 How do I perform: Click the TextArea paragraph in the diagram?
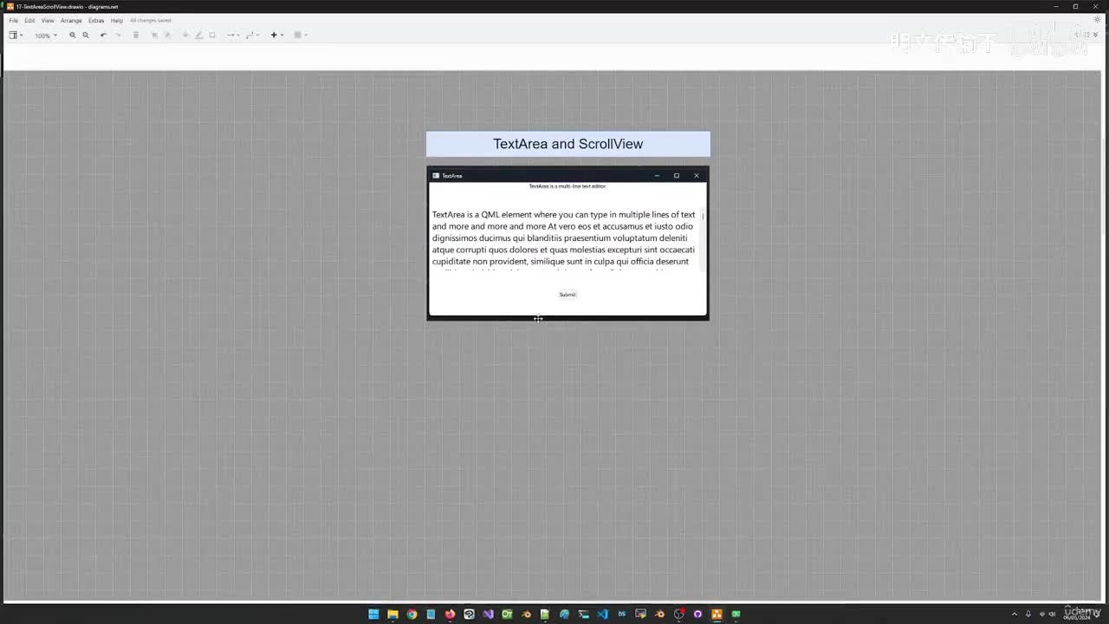[x=564, y=241]
